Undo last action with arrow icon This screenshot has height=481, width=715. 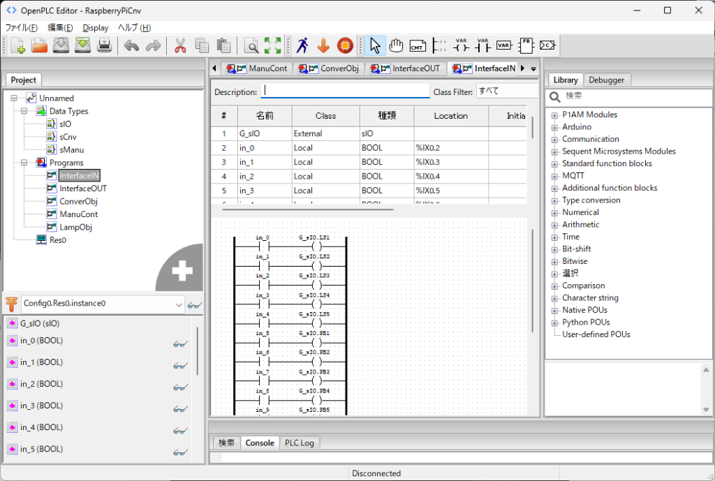click(131, 45)
